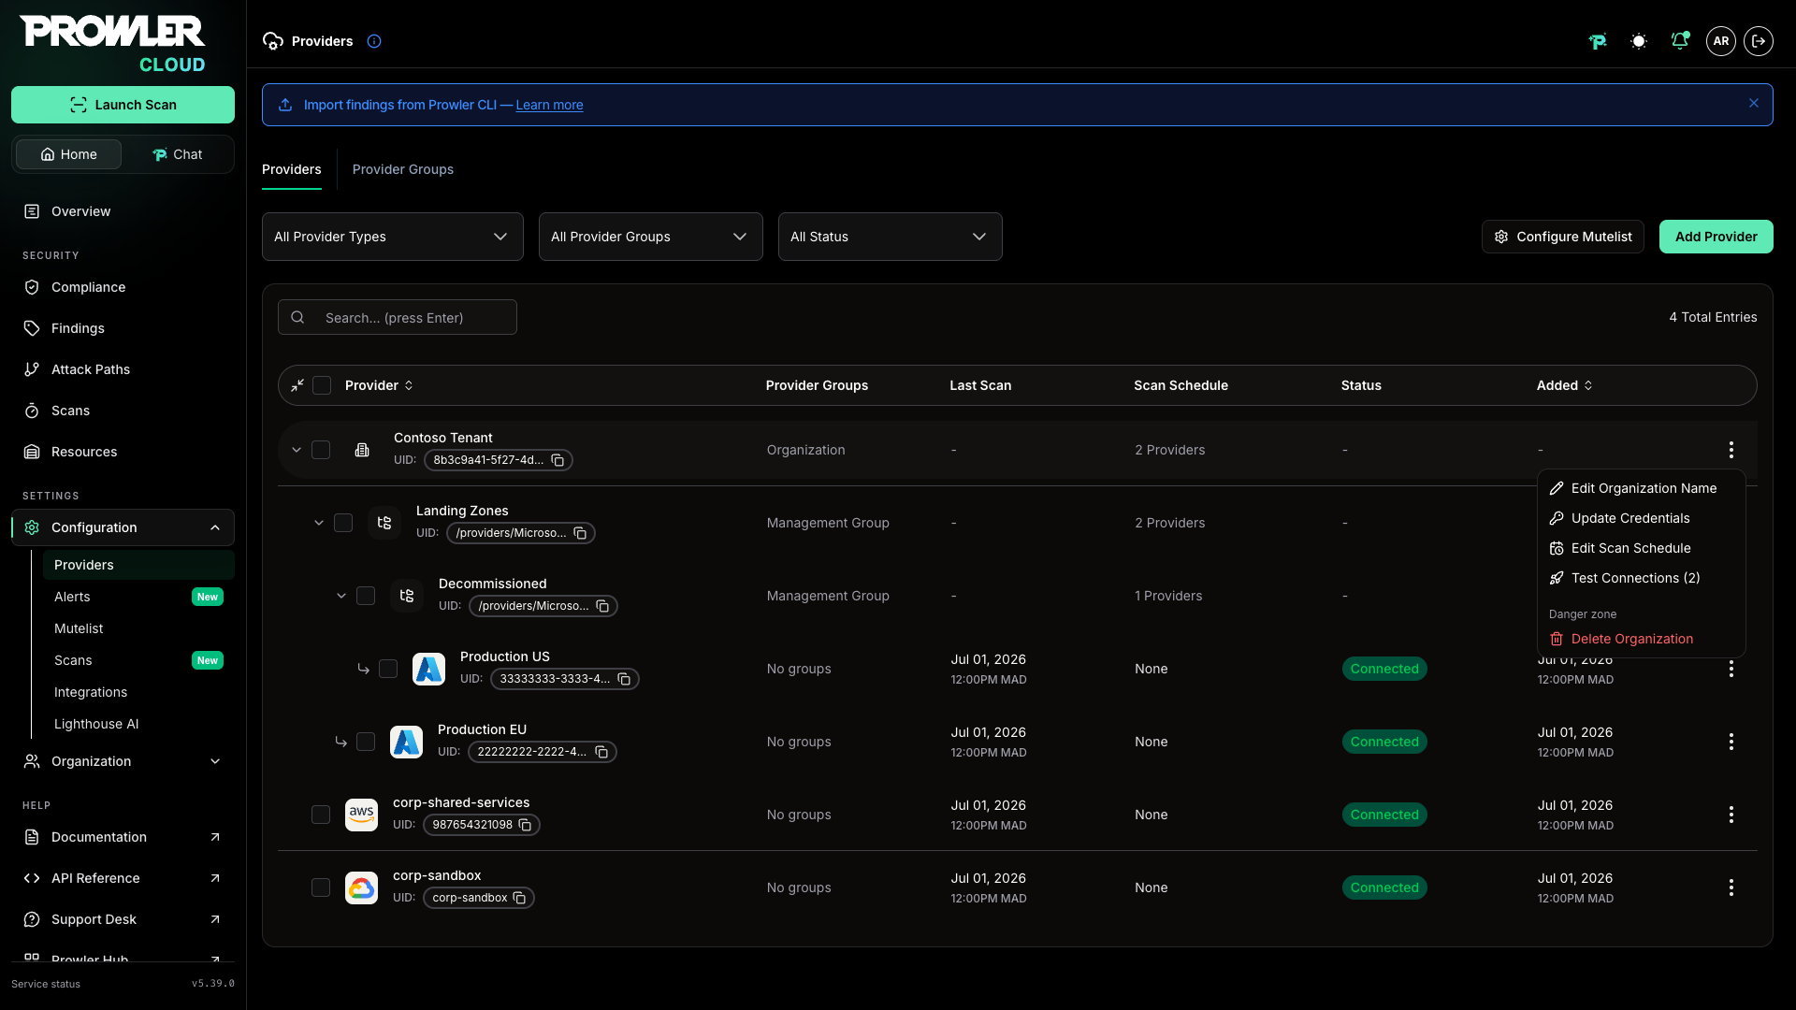Click the sign out icon
This screenshot has width=1796, height=1010.
[1759, 41]
